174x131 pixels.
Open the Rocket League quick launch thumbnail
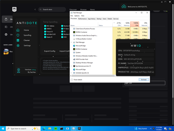pos(6,52)
